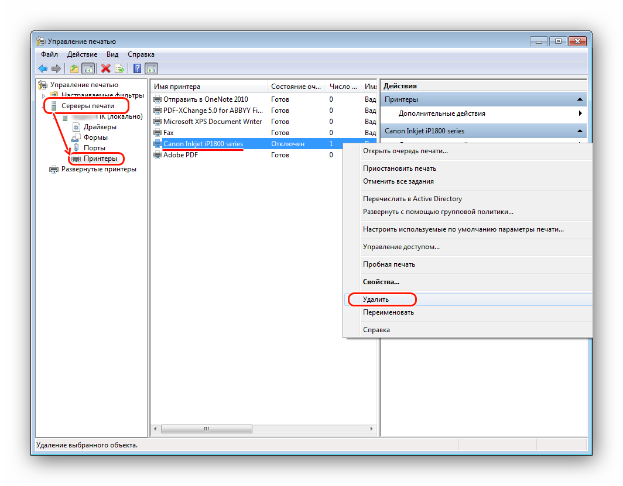The width and height of the screenshot is (623, 486).
Task: Click the Back arrow in the toolbar
Action: click(43, 68)
